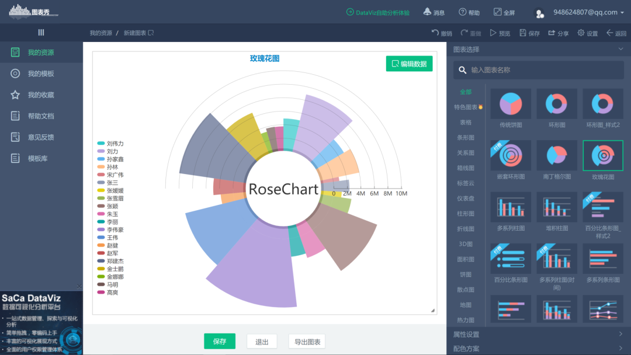Select the 条形图 chart category
This screenshot has width=631, height=355.
tap(466, 137)
